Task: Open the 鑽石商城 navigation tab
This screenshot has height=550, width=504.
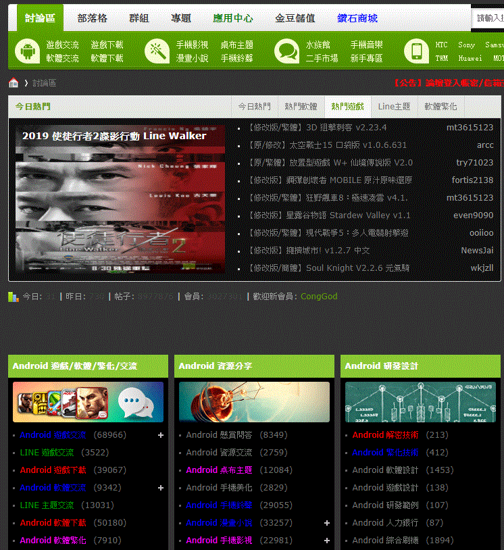Action: point(357,18)
